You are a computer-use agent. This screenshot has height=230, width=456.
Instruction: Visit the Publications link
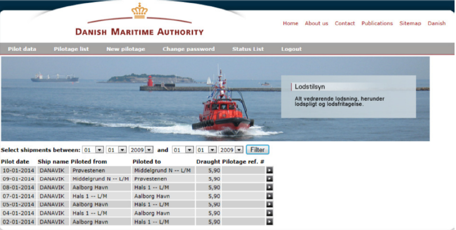377,23
